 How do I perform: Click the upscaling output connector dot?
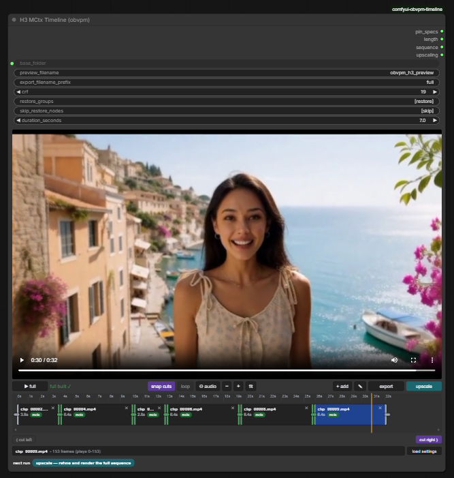(442, 55)
